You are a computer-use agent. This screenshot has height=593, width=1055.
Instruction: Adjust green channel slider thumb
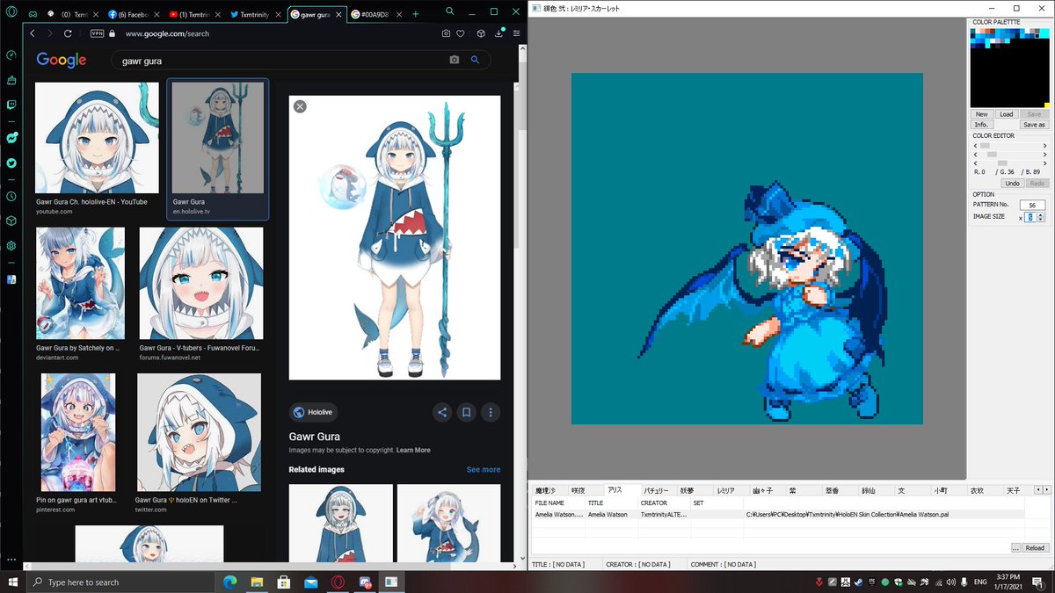pyautogui.click(x=993, y=155)
